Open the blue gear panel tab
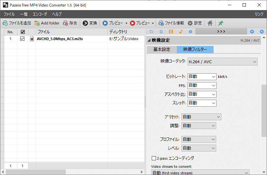Viewport: 267px width, 175px height. tap(190, 32)
